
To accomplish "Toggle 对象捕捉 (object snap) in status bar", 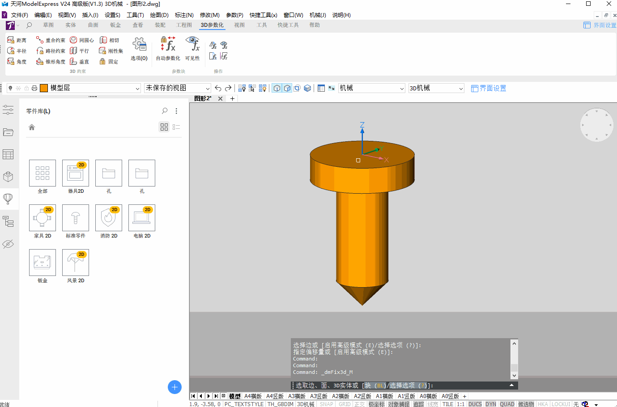I will point(399,404).
